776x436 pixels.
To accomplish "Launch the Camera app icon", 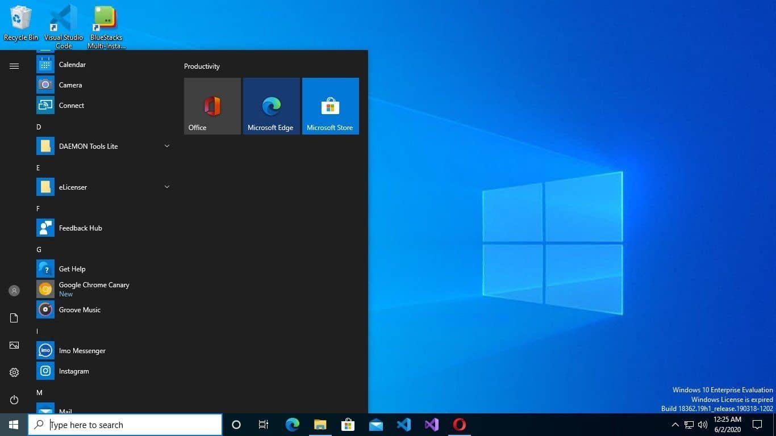I will click(x=45, y=85).
